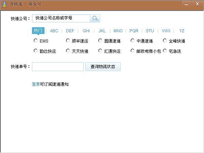Switch to GHI tab
This screenshot has height=153, width=204.
86,31
